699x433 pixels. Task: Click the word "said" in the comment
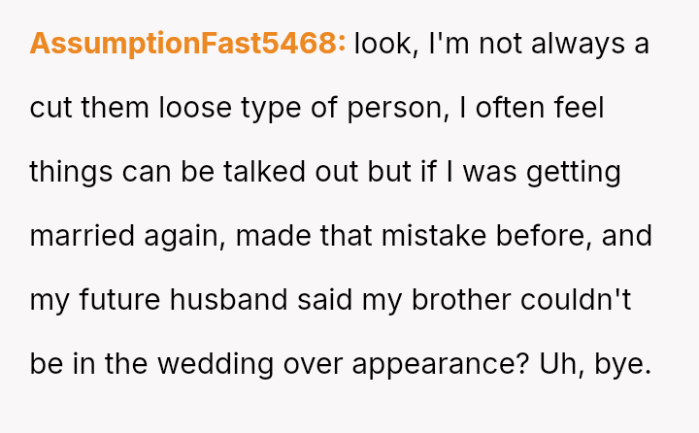coord(325,300)
